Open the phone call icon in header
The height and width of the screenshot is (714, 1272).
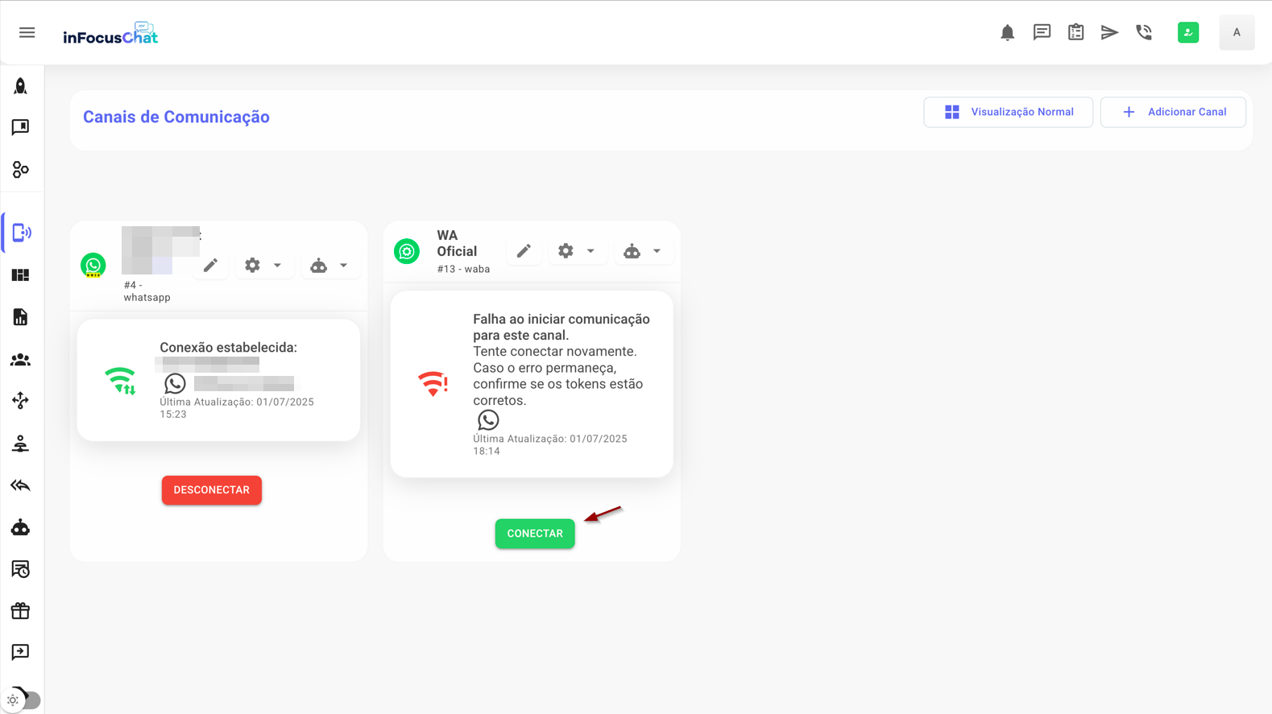pyautogui.click(x=1144, y=32)
